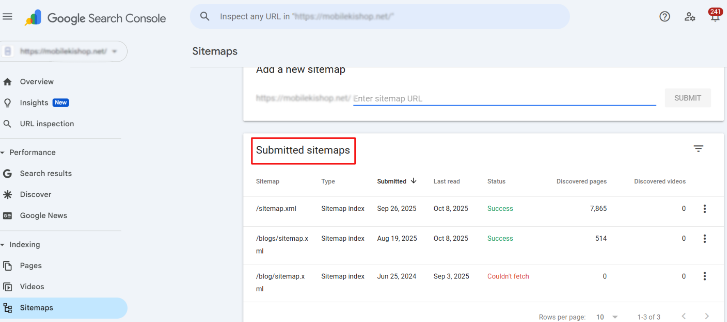
Task: Click the Discovered pages column header
Action: click(581, 181)
